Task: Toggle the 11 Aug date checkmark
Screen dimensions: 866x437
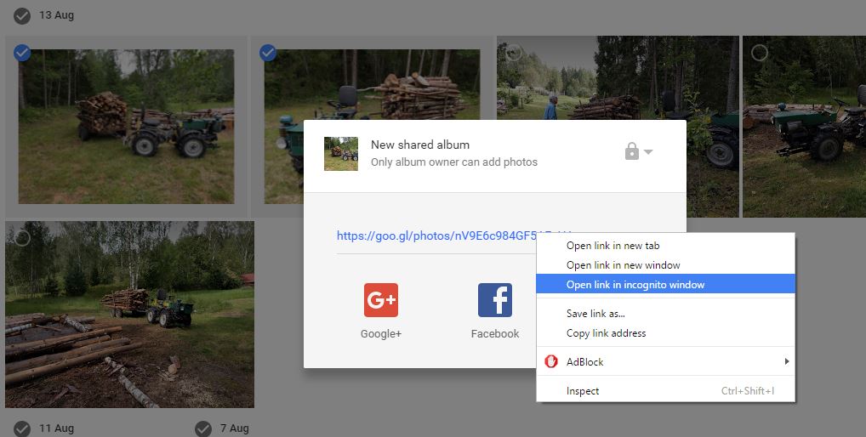Action: click(x=22, y=428)
